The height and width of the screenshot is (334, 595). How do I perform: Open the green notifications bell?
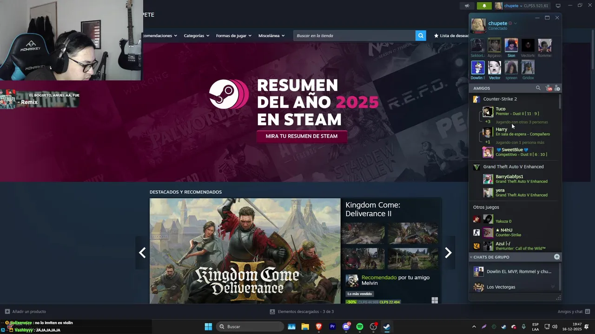484,6
